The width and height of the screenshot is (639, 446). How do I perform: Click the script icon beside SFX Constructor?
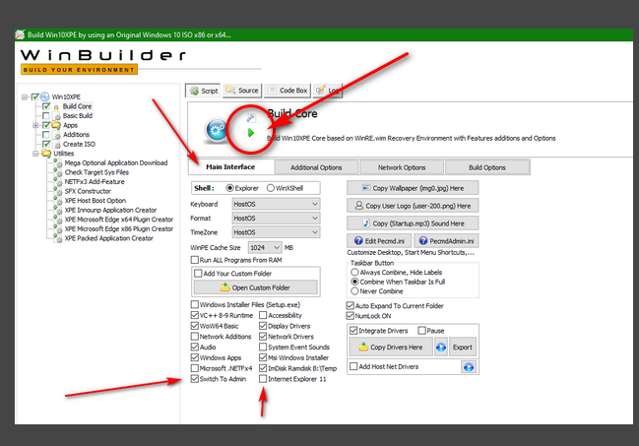tap(57, 191)
